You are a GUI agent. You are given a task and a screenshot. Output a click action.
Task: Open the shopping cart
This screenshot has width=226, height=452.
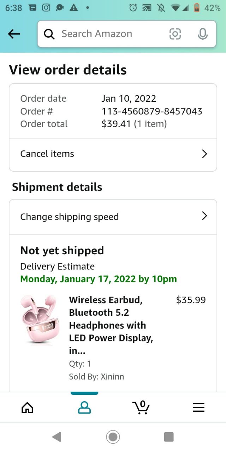pos(141,408)
